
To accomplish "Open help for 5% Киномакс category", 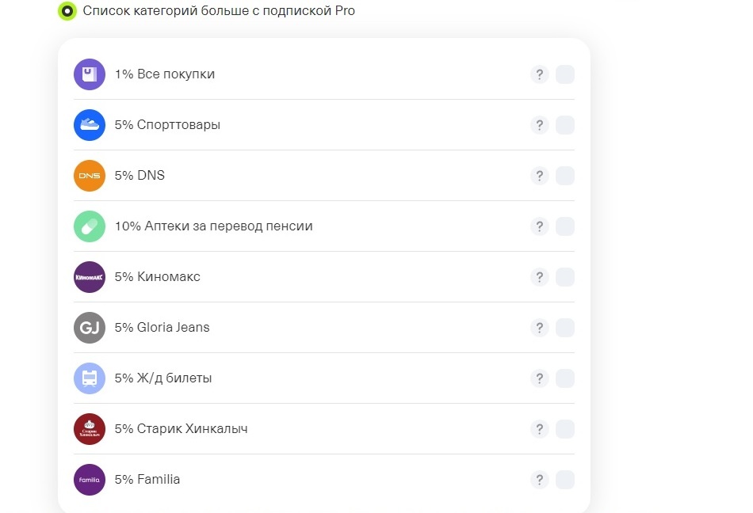I will click(x=539, y=277).
